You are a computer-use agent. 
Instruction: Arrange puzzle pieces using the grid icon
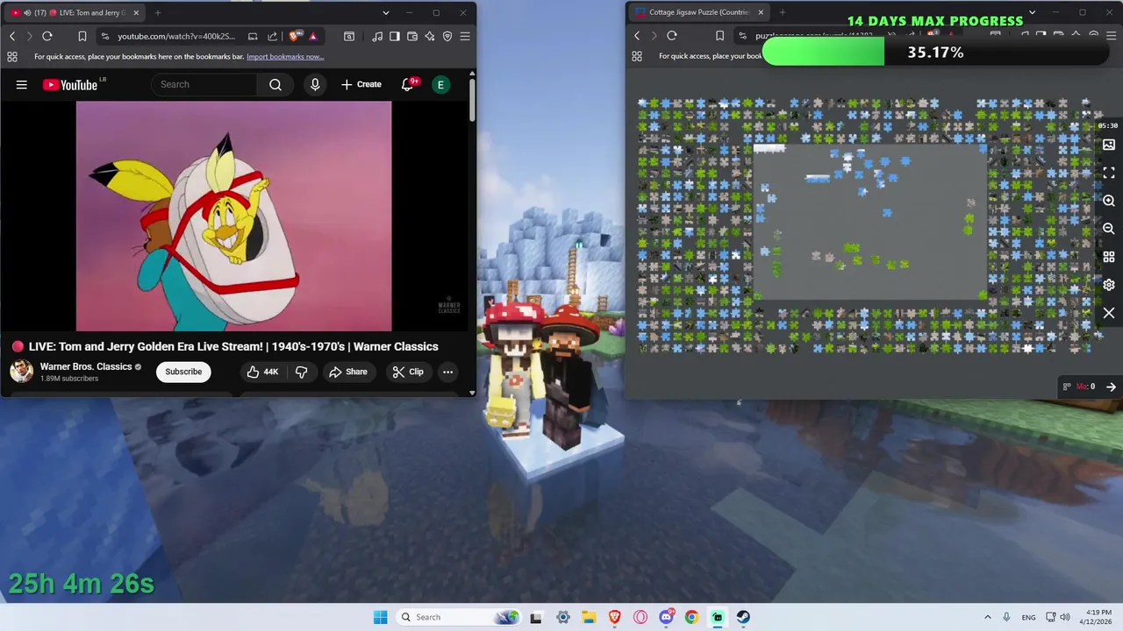pos(1109,257)
